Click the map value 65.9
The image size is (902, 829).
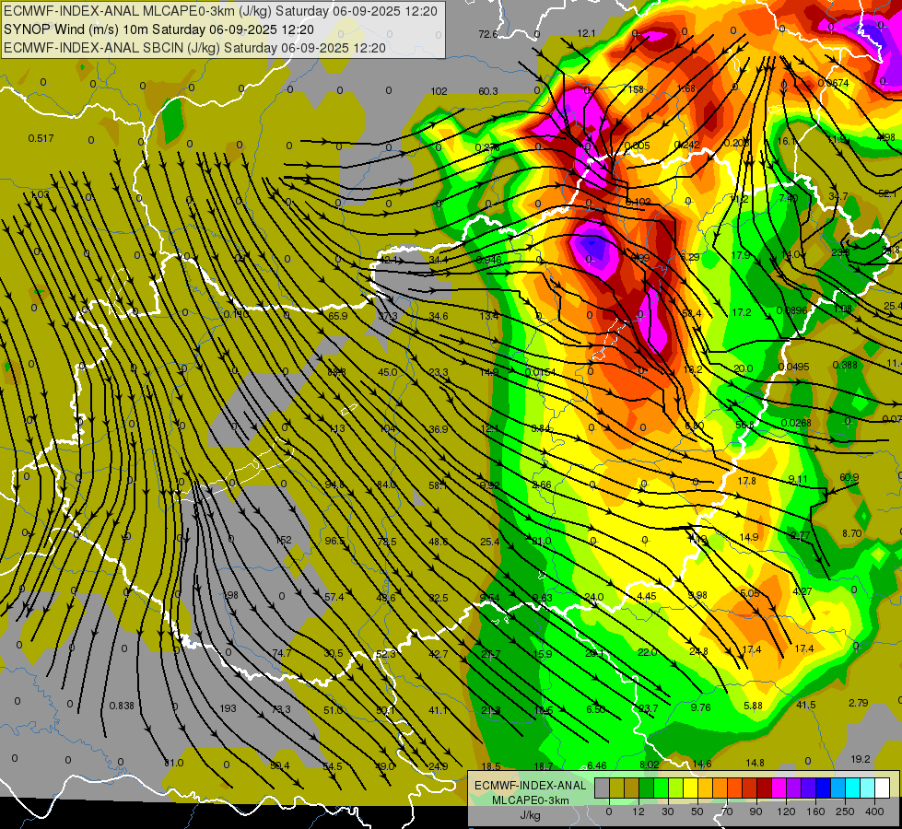click(x=338, y=316)
